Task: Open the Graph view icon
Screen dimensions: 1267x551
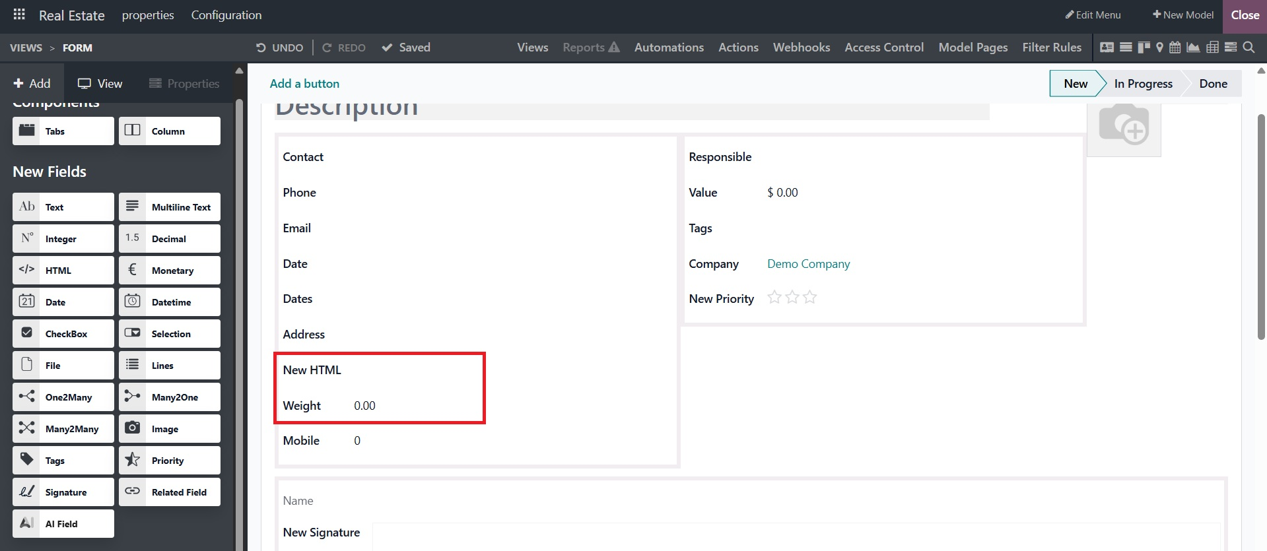Action: (x=1193, y=48)
